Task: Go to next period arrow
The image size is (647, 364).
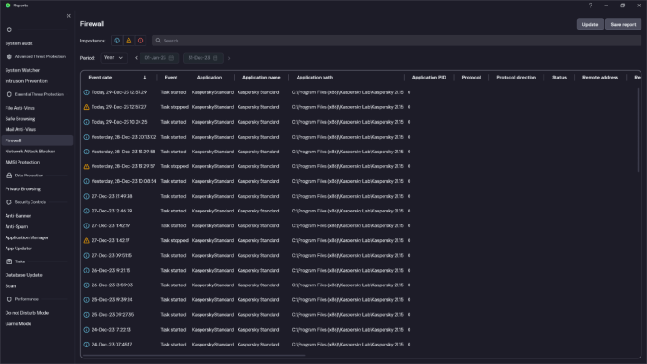Action: click(x=229, y=58)
